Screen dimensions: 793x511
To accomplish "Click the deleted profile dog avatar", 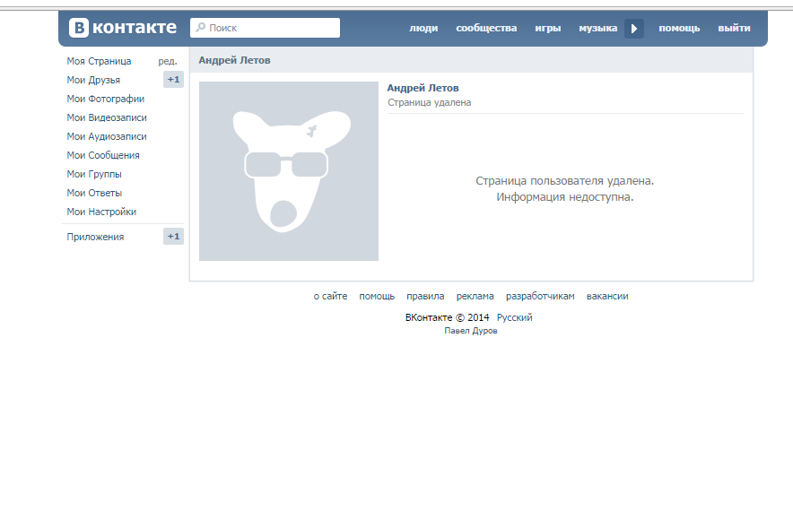I will pyautogui.click(x=289, y=171).
